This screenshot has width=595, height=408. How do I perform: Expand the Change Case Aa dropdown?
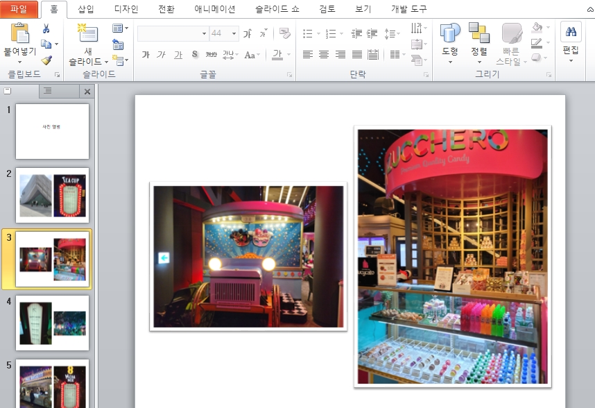[258, 55]
